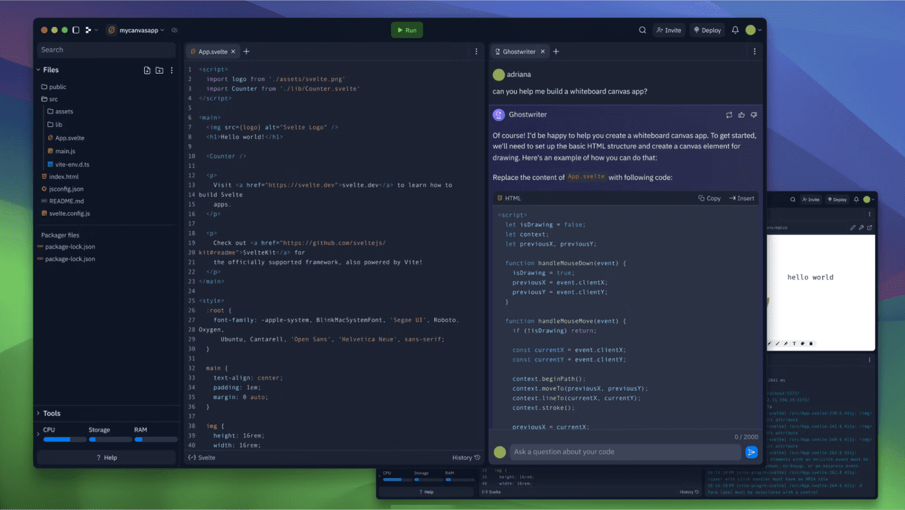Close the App.svelte tab

(x=233, y=52)
